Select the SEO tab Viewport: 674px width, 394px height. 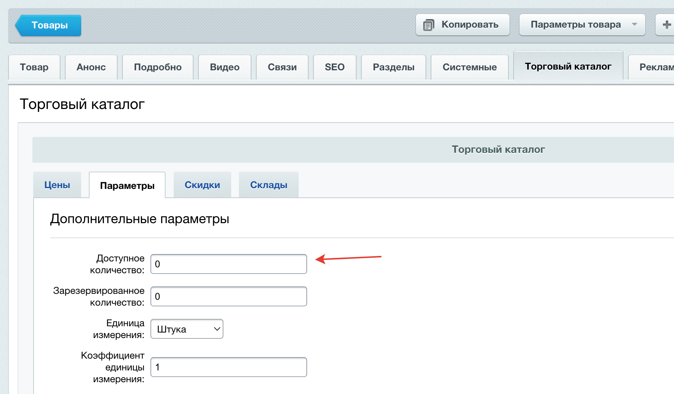(x=335, y=67)
